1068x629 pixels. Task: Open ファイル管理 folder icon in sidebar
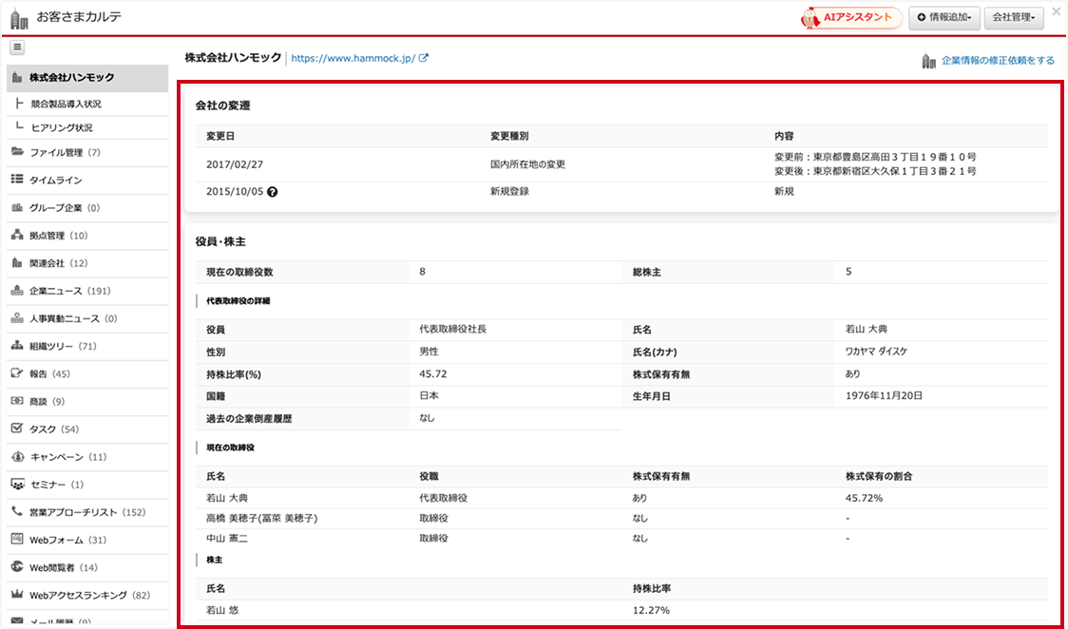point(17,152)
